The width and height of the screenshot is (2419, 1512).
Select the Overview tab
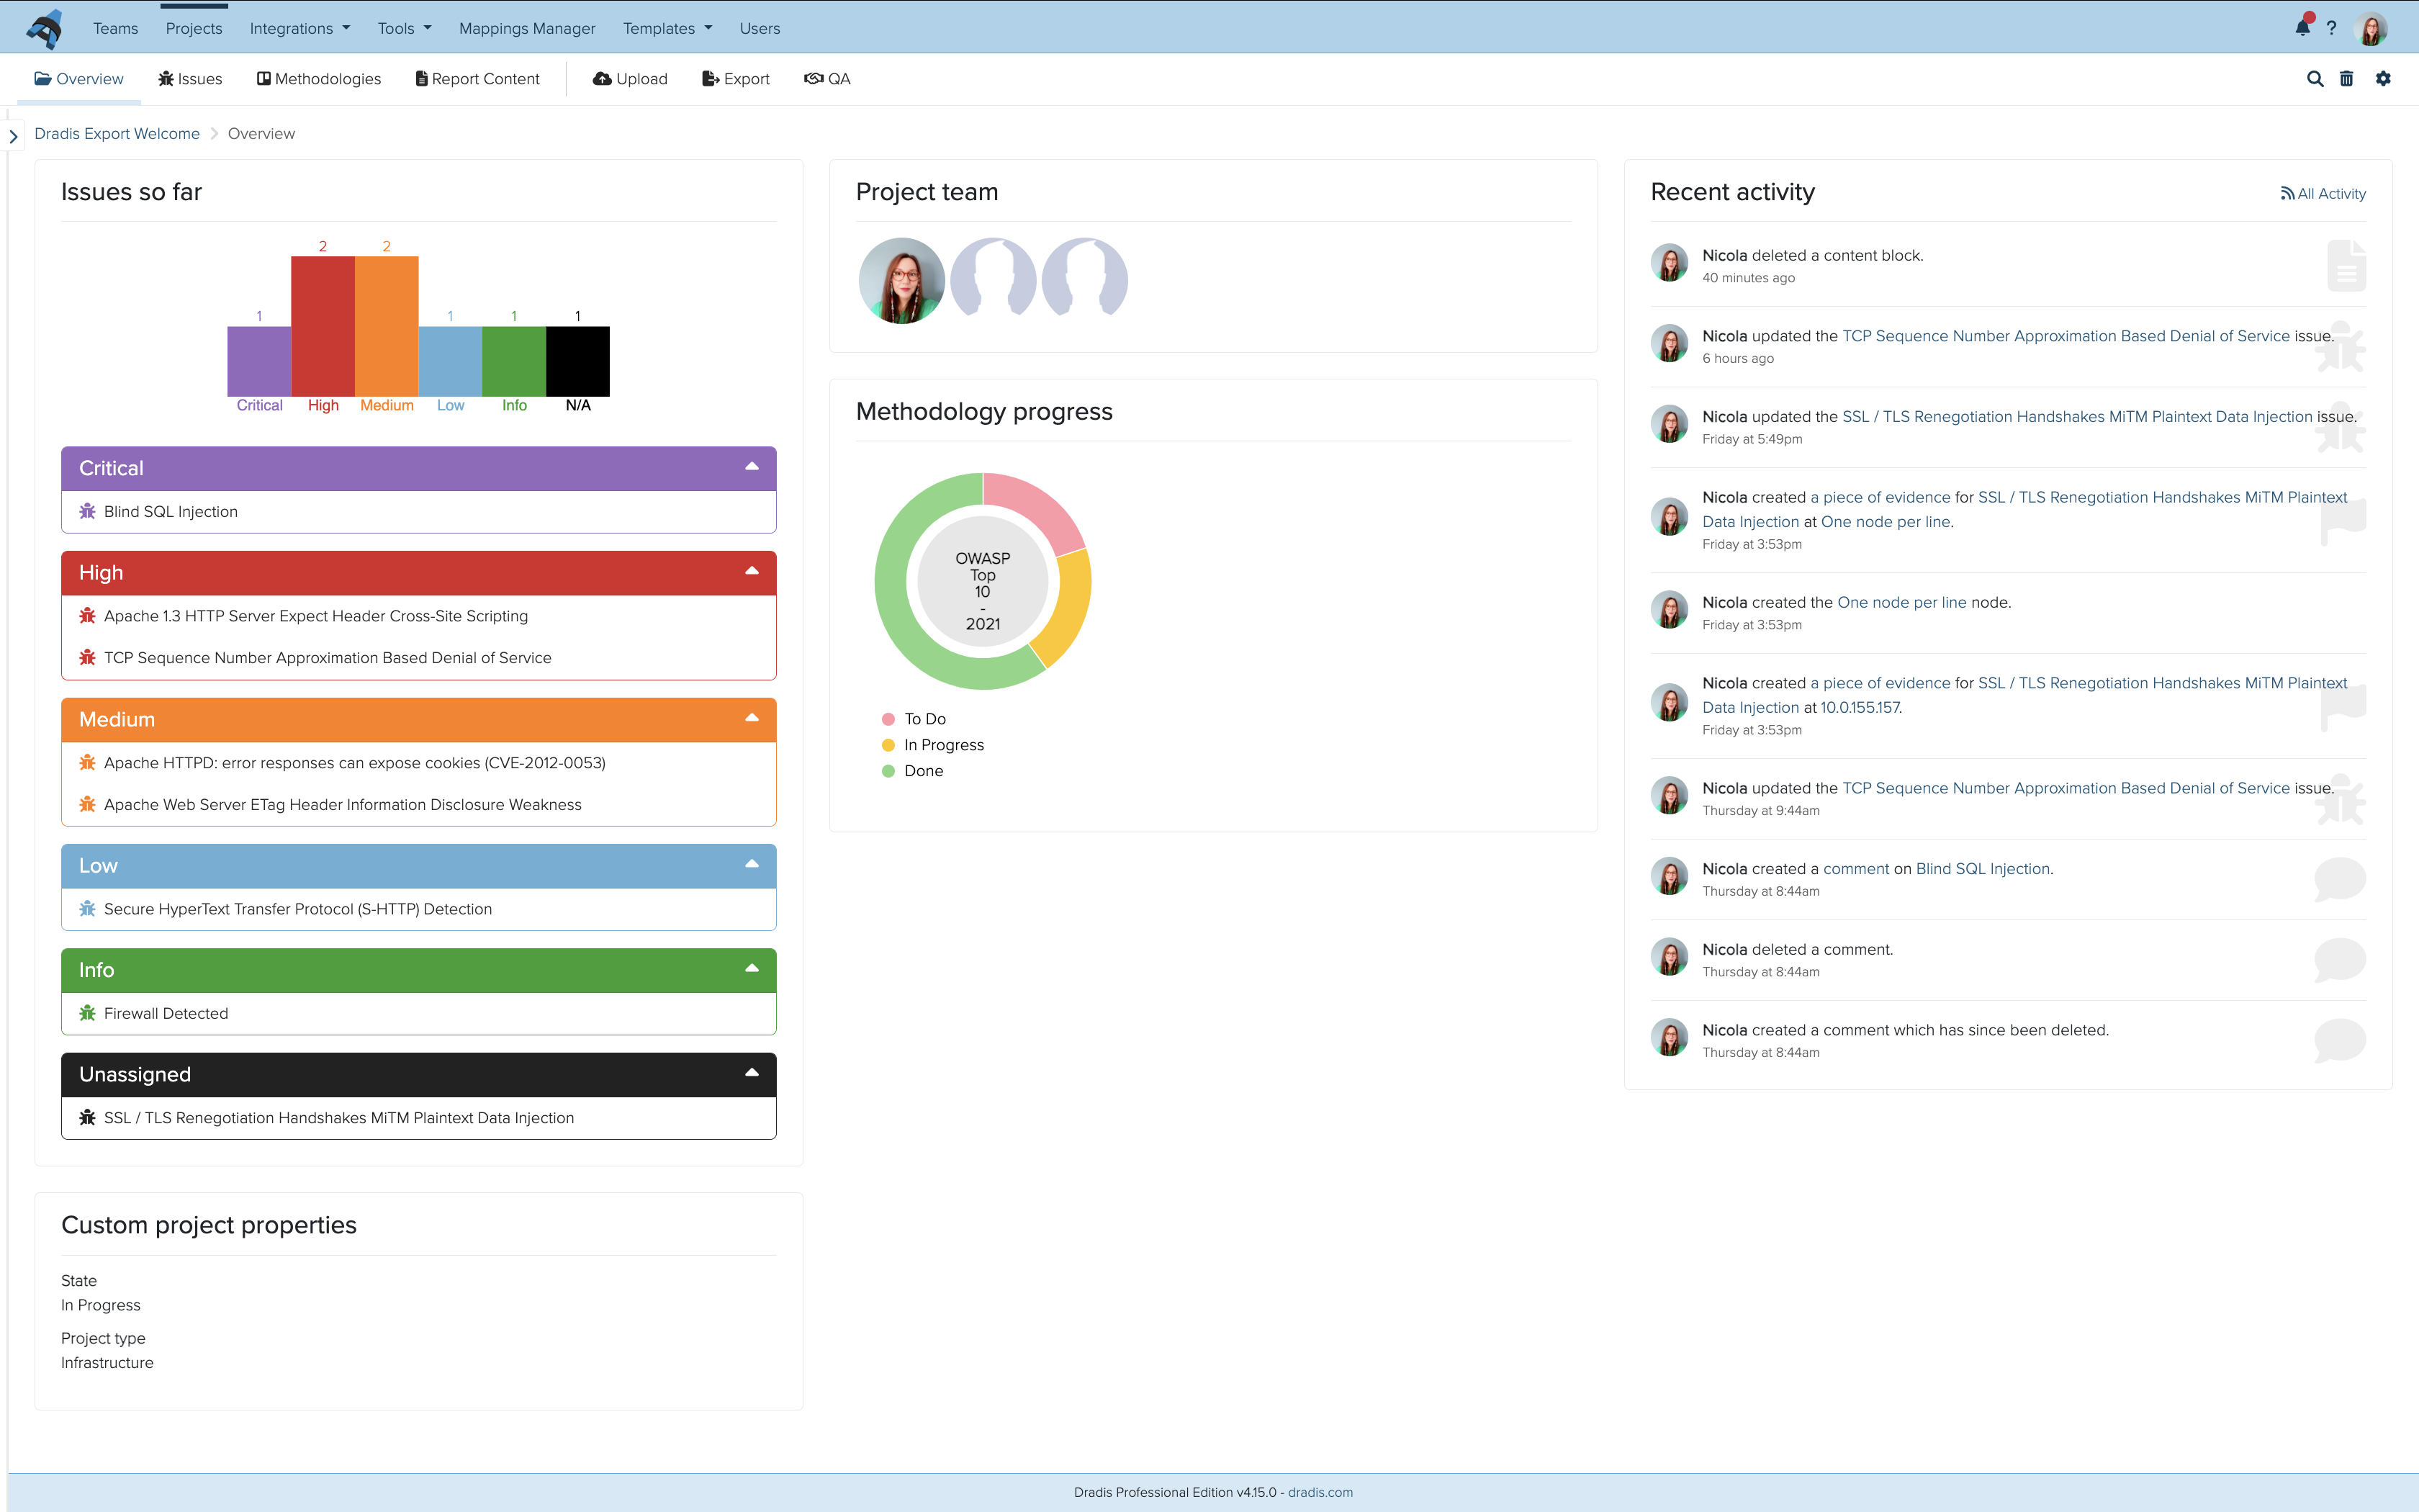coord(79,79)
